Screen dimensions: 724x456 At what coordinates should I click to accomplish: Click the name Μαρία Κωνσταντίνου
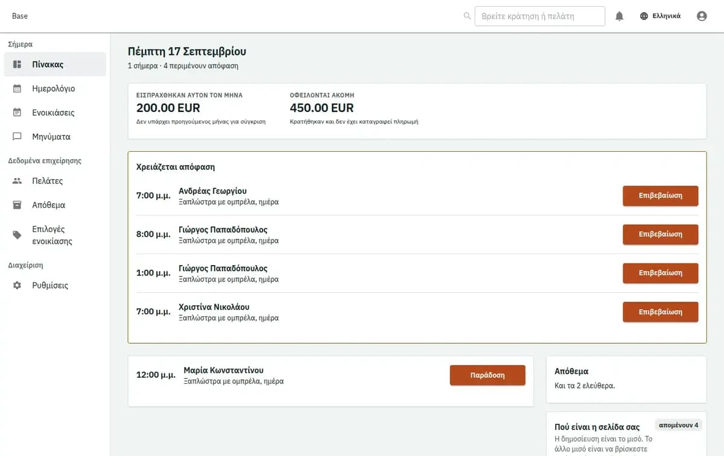224,370
